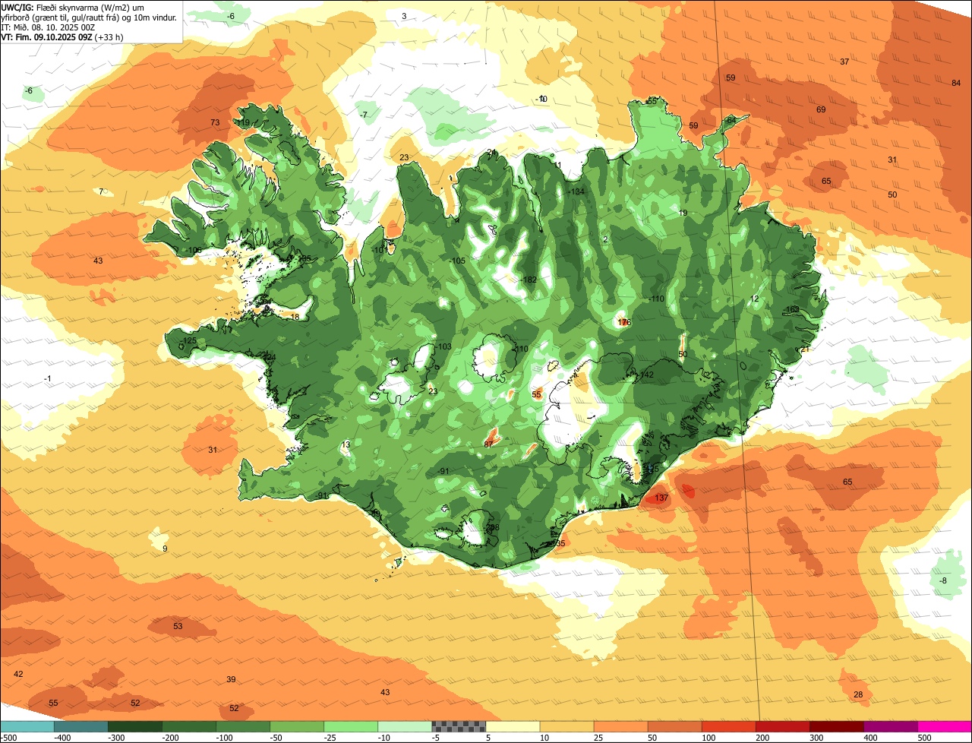Click the -500 legend label
This screenshot has height=743, width=972.
[x=10, y=737]
